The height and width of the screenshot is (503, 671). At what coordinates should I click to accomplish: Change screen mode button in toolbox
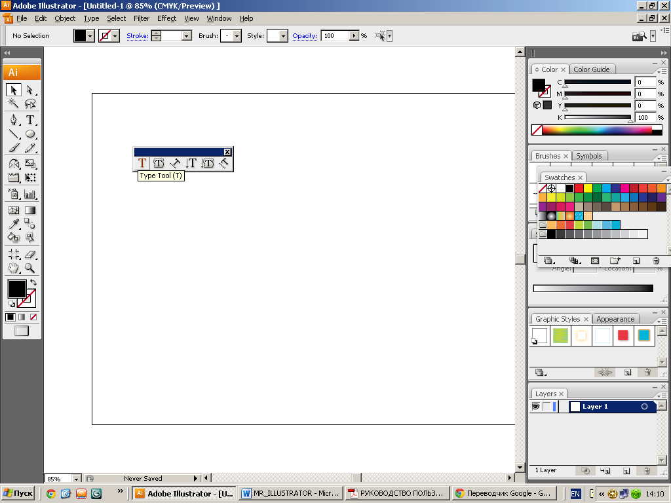(x=22, y=331)
